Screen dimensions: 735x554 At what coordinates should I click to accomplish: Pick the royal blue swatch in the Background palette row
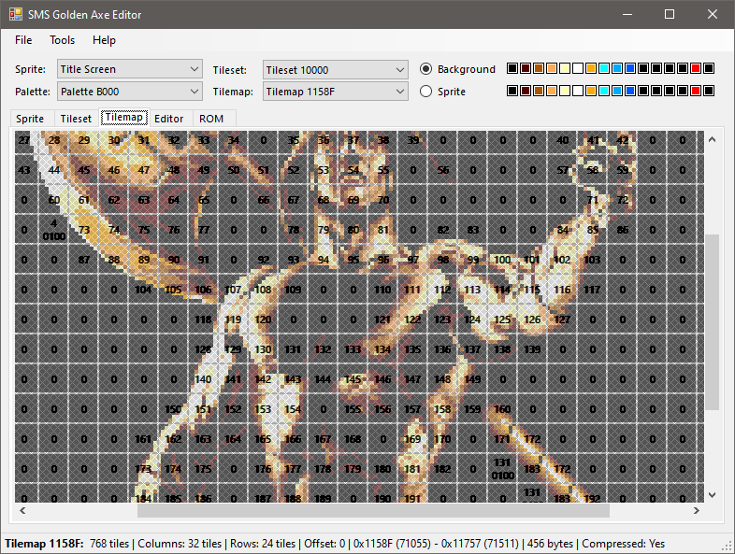coord(630,69)
